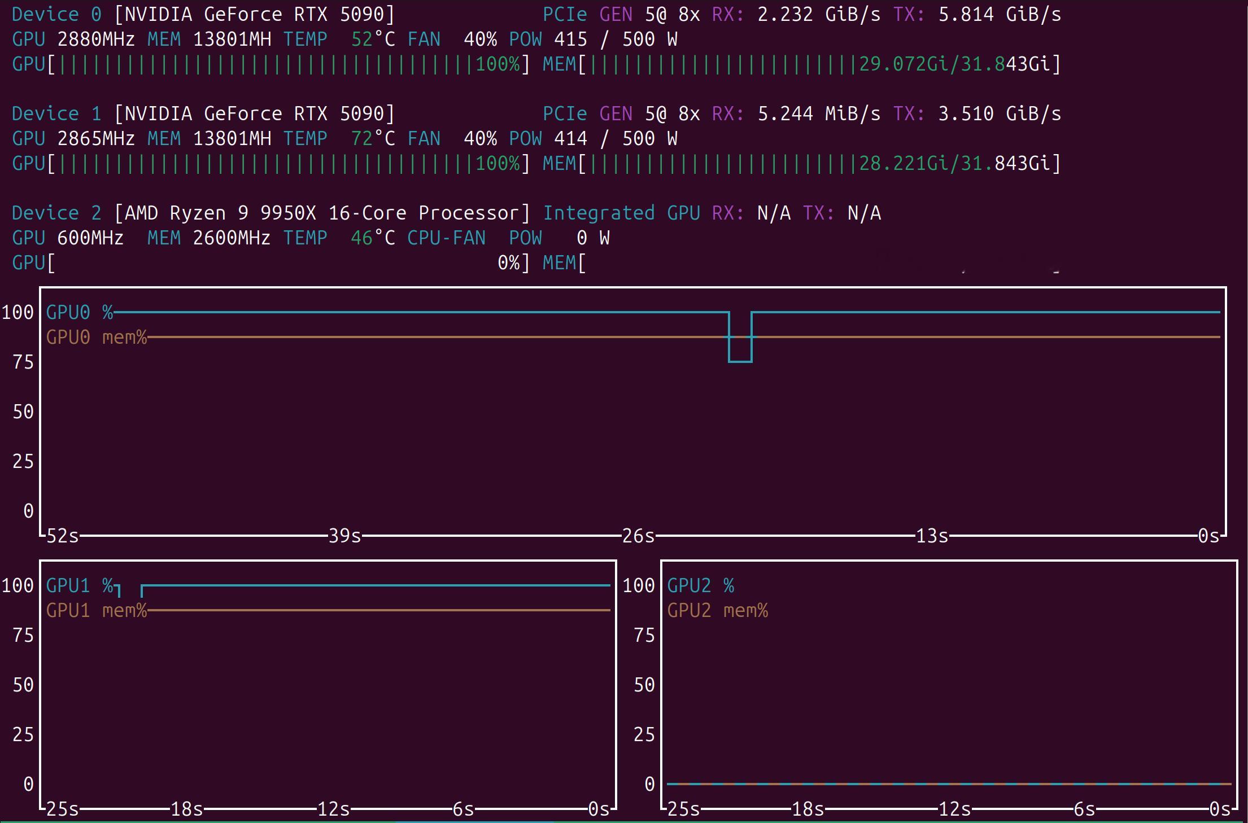Click Device 0 power reading 415 / 500 W
The height and width of the screenshot is (823, 1248).
tap(616, 40)
